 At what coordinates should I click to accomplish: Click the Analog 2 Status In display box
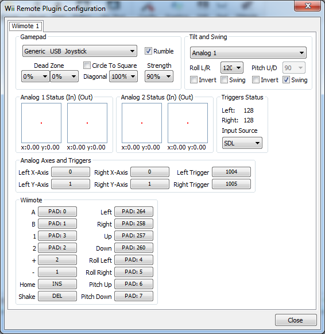pos(142,123)
